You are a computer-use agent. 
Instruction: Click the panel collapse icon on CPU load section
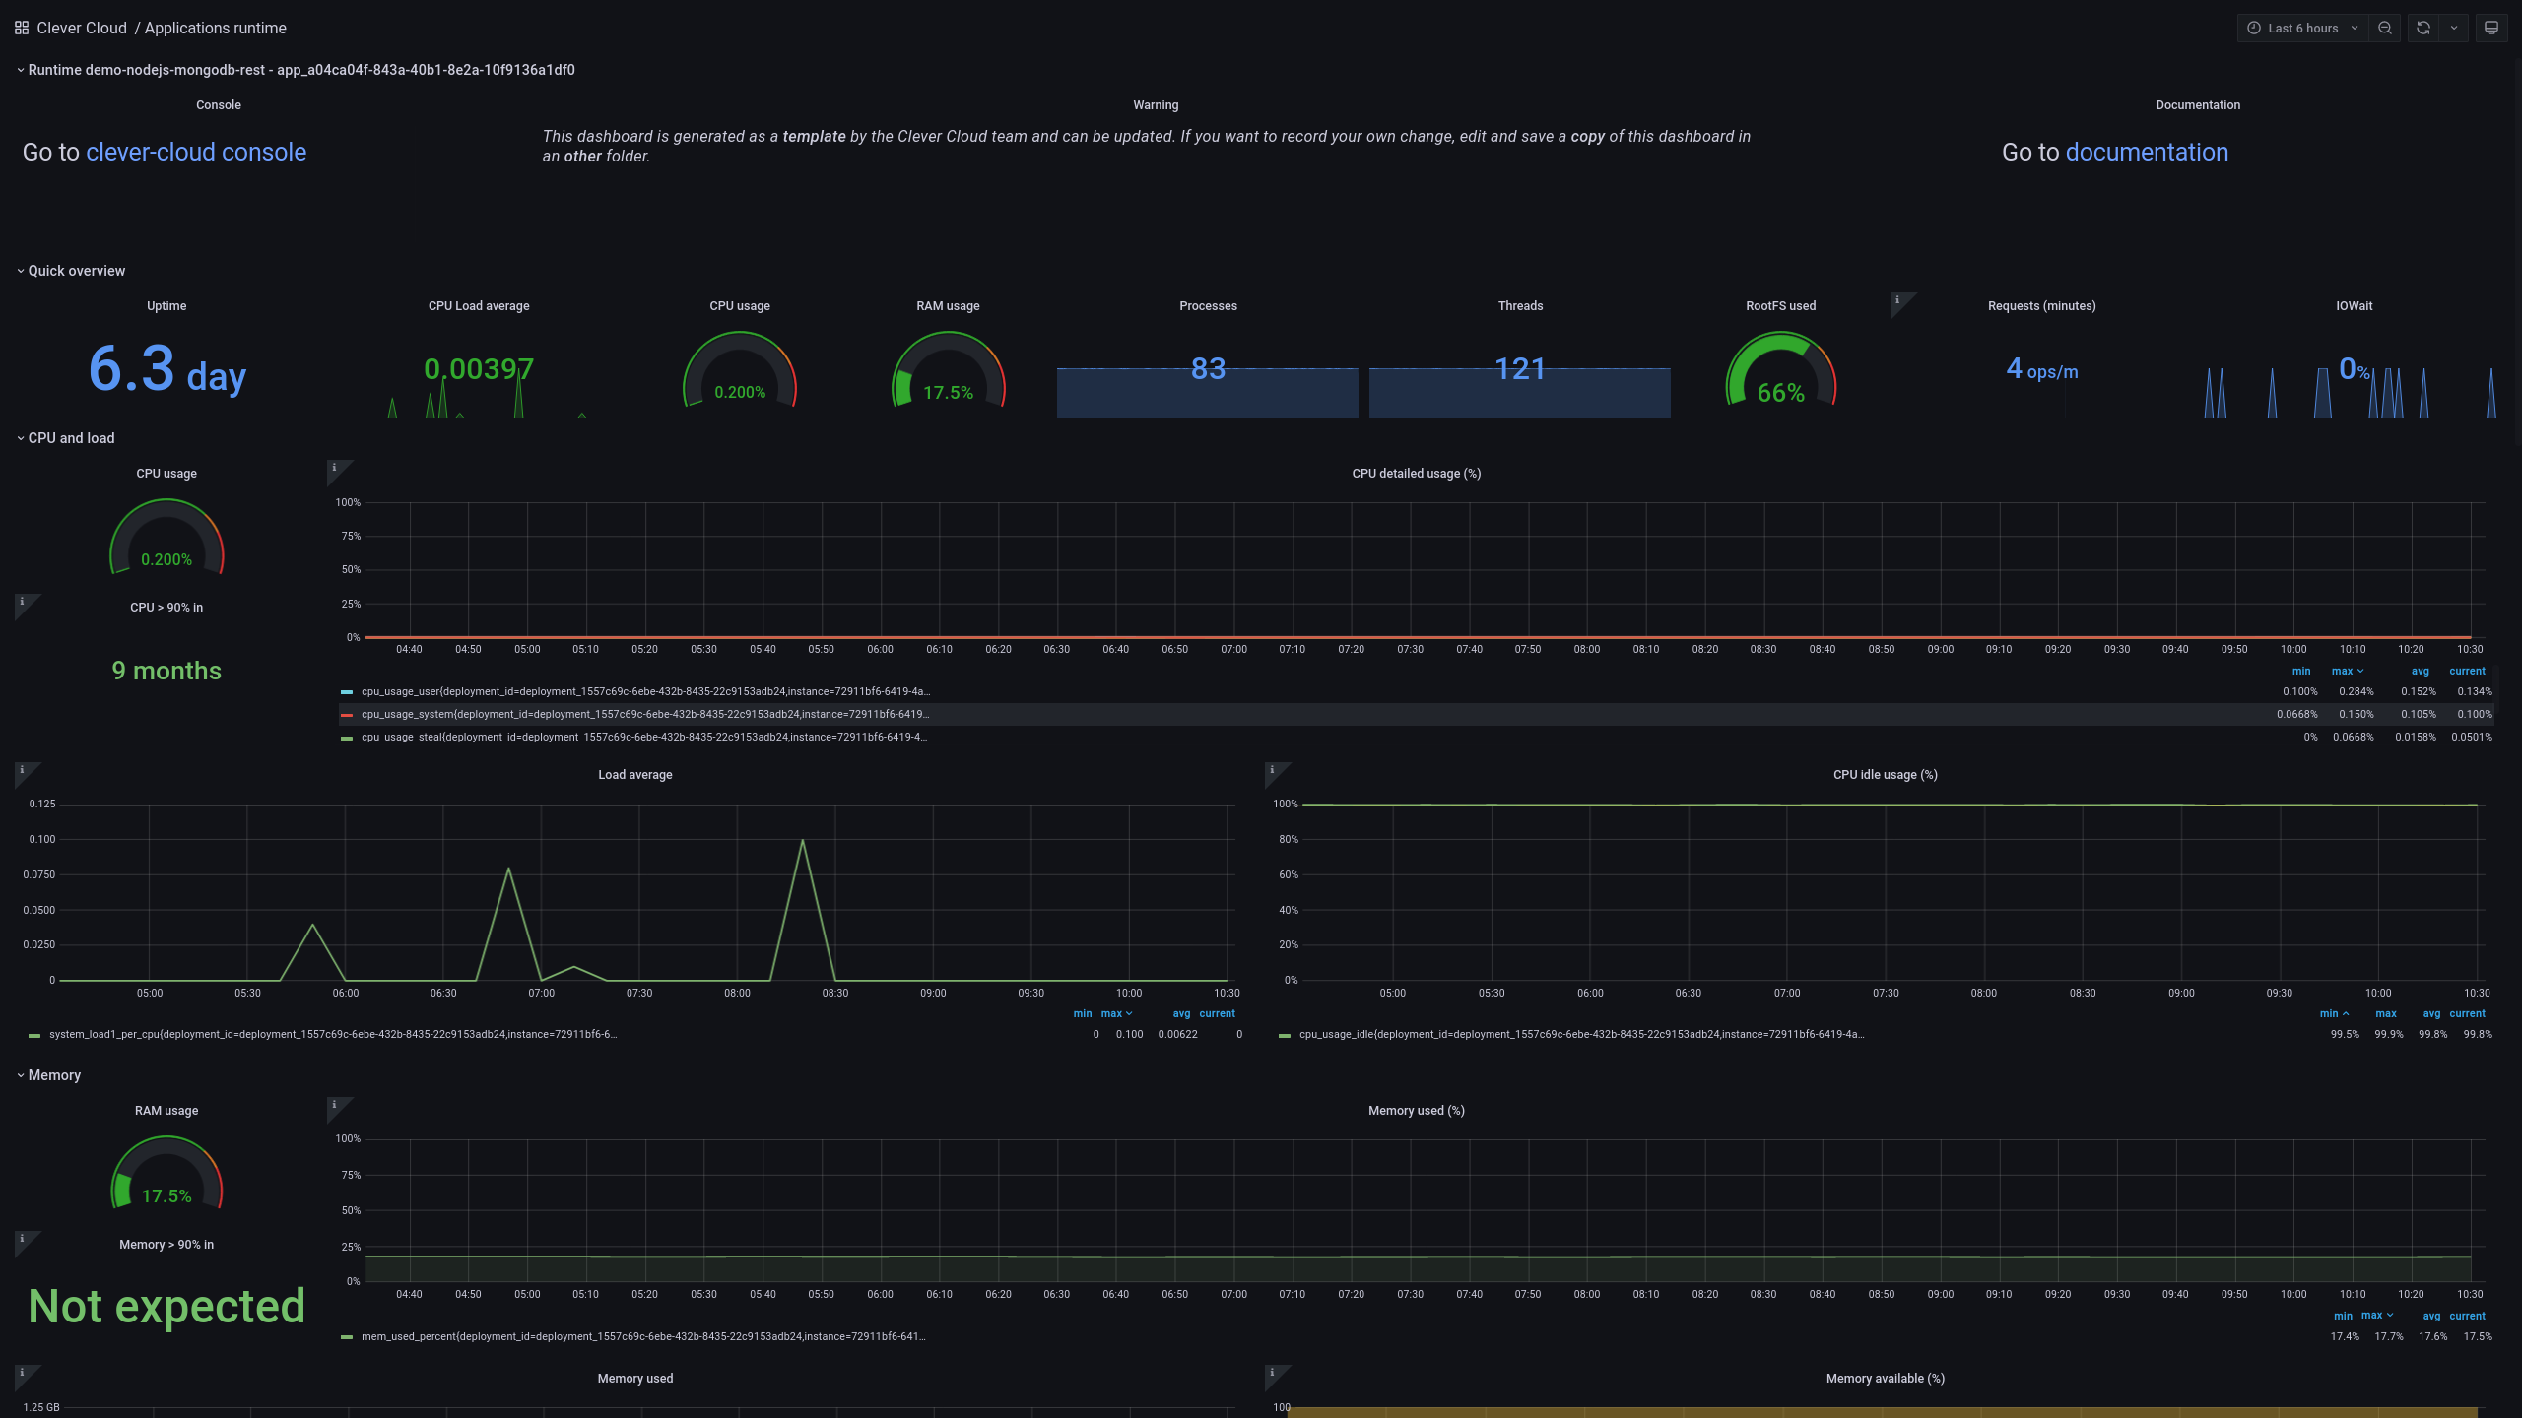tap(19, 438)
